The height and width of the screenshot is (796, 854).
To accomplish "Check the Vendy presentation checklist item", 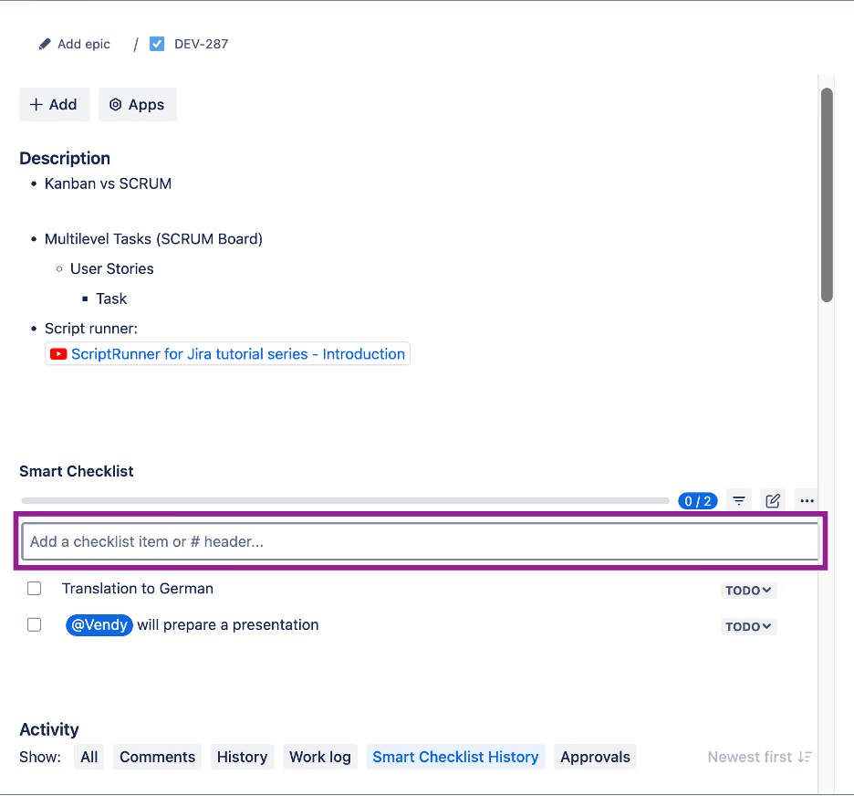I will coord(34,624).
